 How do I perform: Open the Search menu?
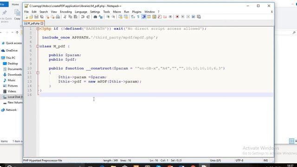pos(44,12)
